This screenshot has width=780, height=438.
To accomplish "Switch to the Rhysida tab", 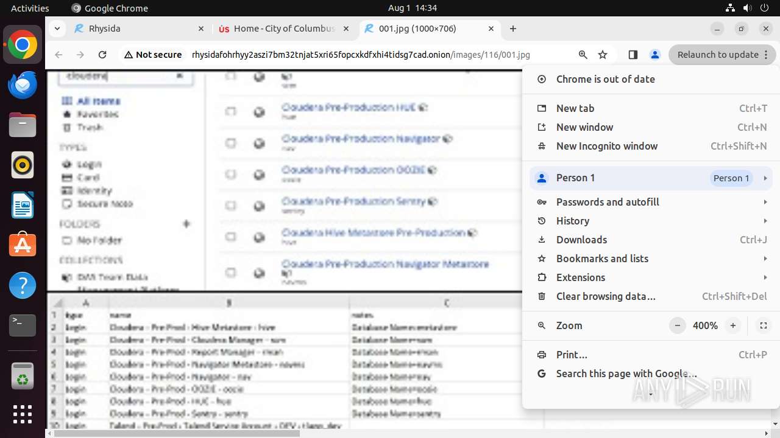I will click(139, 29).
